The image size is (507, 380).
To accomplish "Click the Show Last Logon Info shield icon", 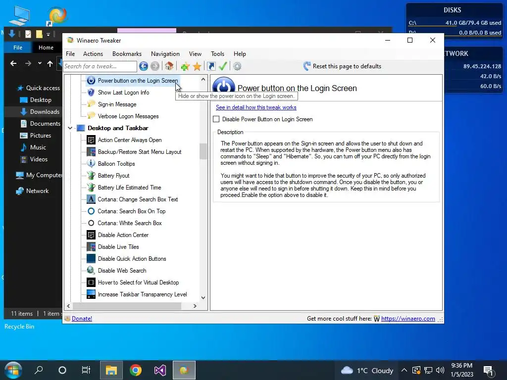I will coord(91,93).
